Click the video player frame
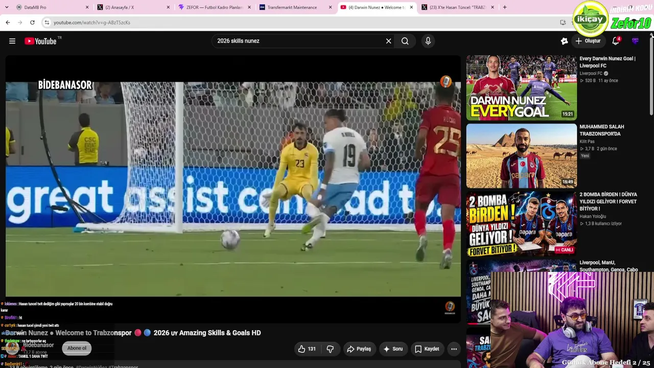This screenshot has width=654, height=368. tap(233, 189)
